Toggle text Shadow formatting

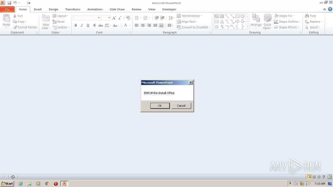[94, 25]
